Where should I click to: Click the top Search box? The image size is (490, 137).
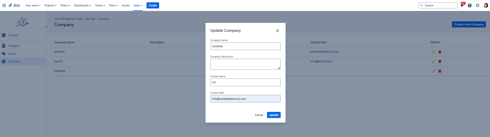(x=438, y=5)
